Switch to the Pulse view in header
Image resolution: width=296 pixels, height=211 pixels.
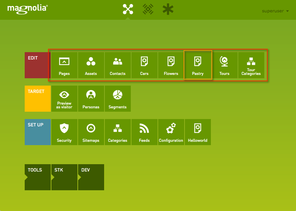[x=148, y=9]
